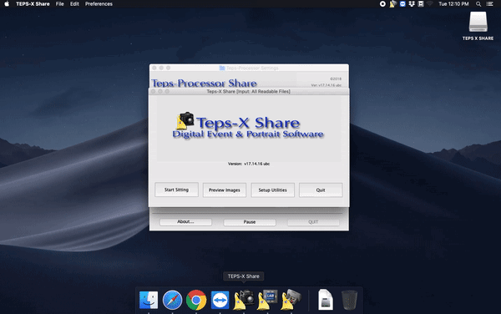Screen dimensions: 501x314
Task: Launch Safari from the dock
Action: (172, 300)
